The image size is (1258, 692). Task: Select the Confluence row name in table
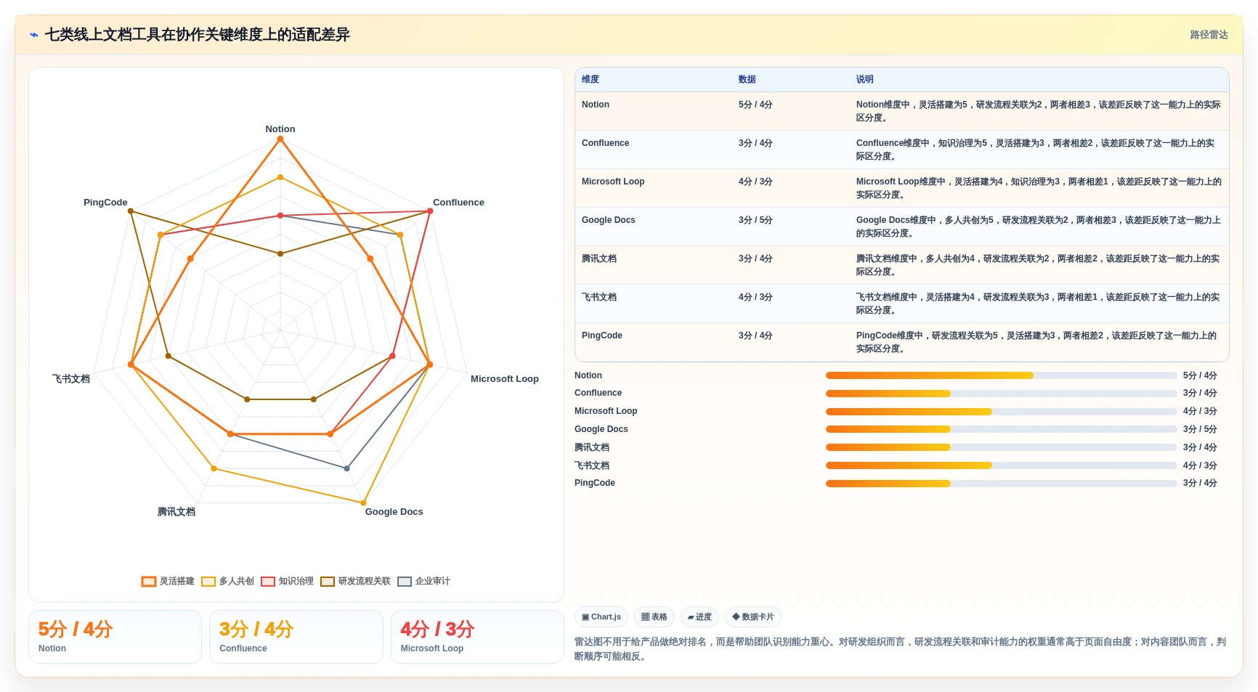click(x=605, y=143)
